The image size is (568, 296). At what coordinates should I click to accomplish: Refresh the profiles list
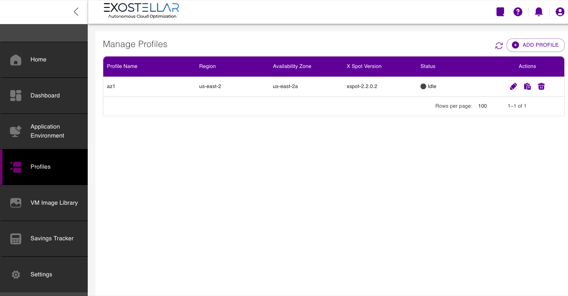tap(499, 46)
